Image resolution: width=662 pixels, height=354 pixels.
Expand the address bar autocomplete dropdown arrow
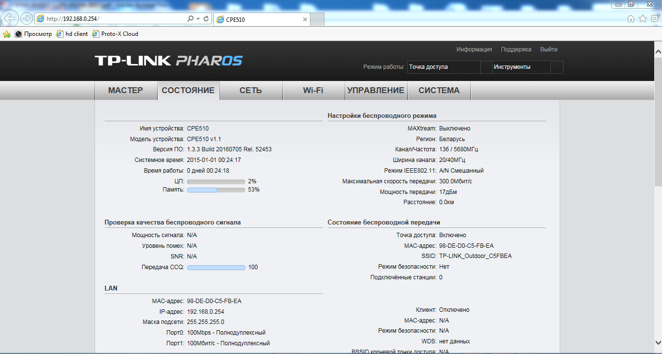(x=198, y=19)
